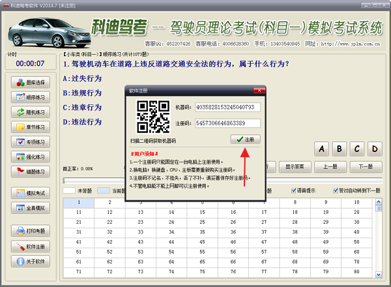Select question number 56 cell
The image size is (391, 287).
[x=233, y=252]
